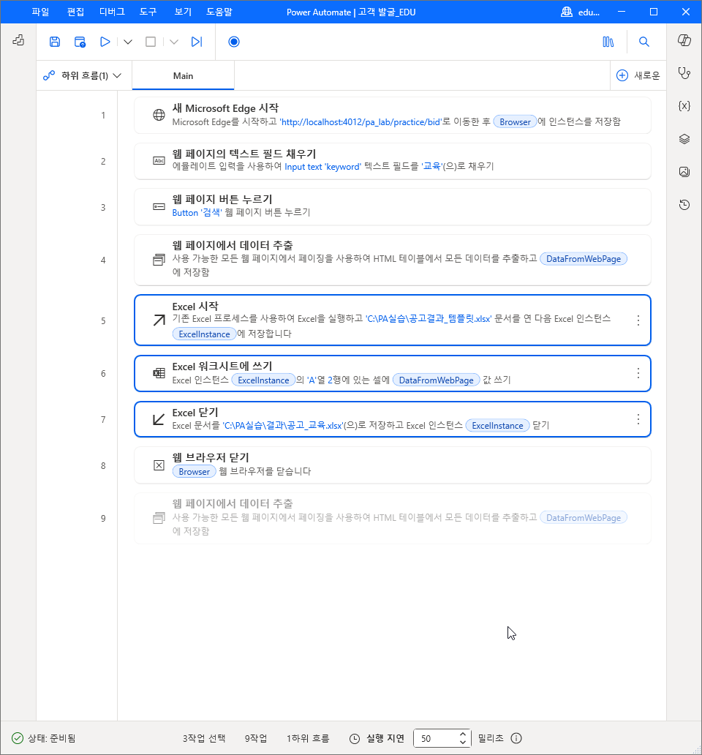
Task: Click the close browser X icon in action 8
Action: tap(159, 465)
